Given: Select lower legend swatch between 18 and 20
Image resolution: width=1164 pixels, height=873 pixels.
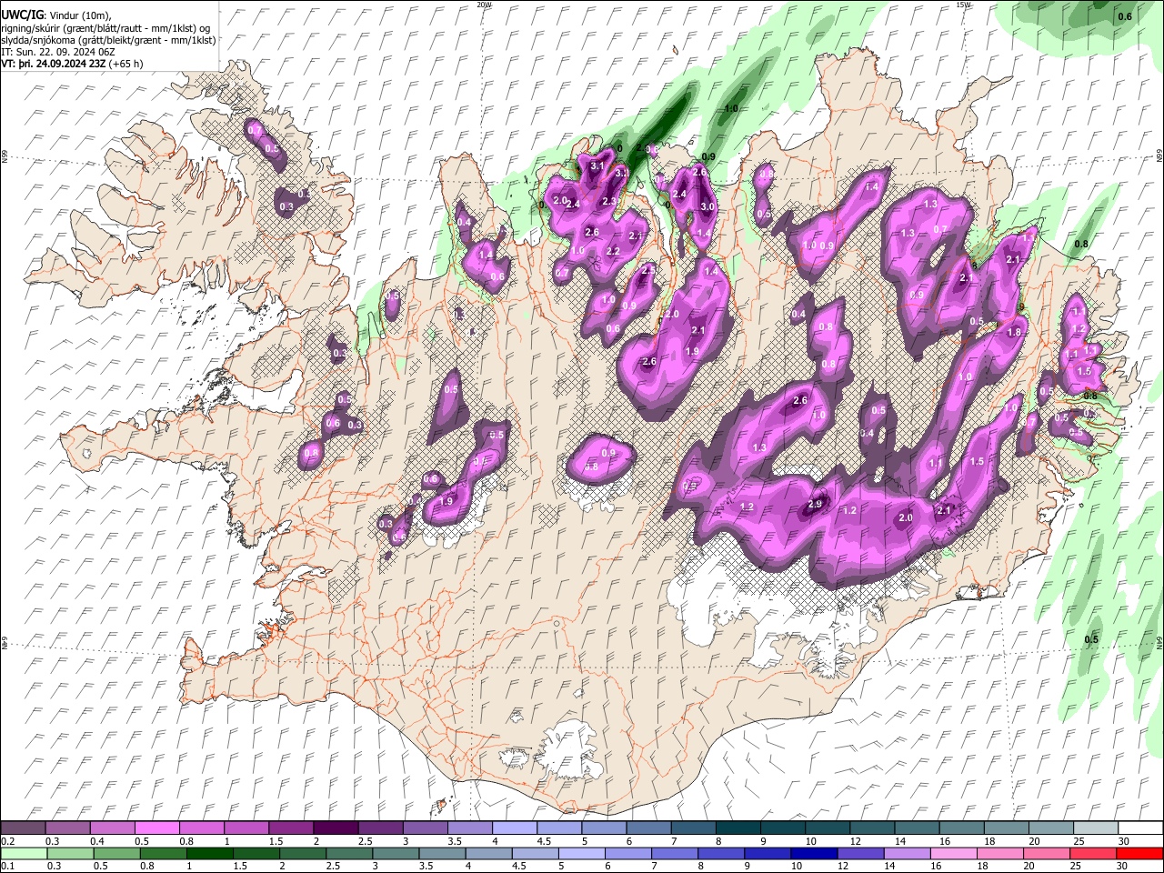Looking at the screenshot, I should 999,853.
